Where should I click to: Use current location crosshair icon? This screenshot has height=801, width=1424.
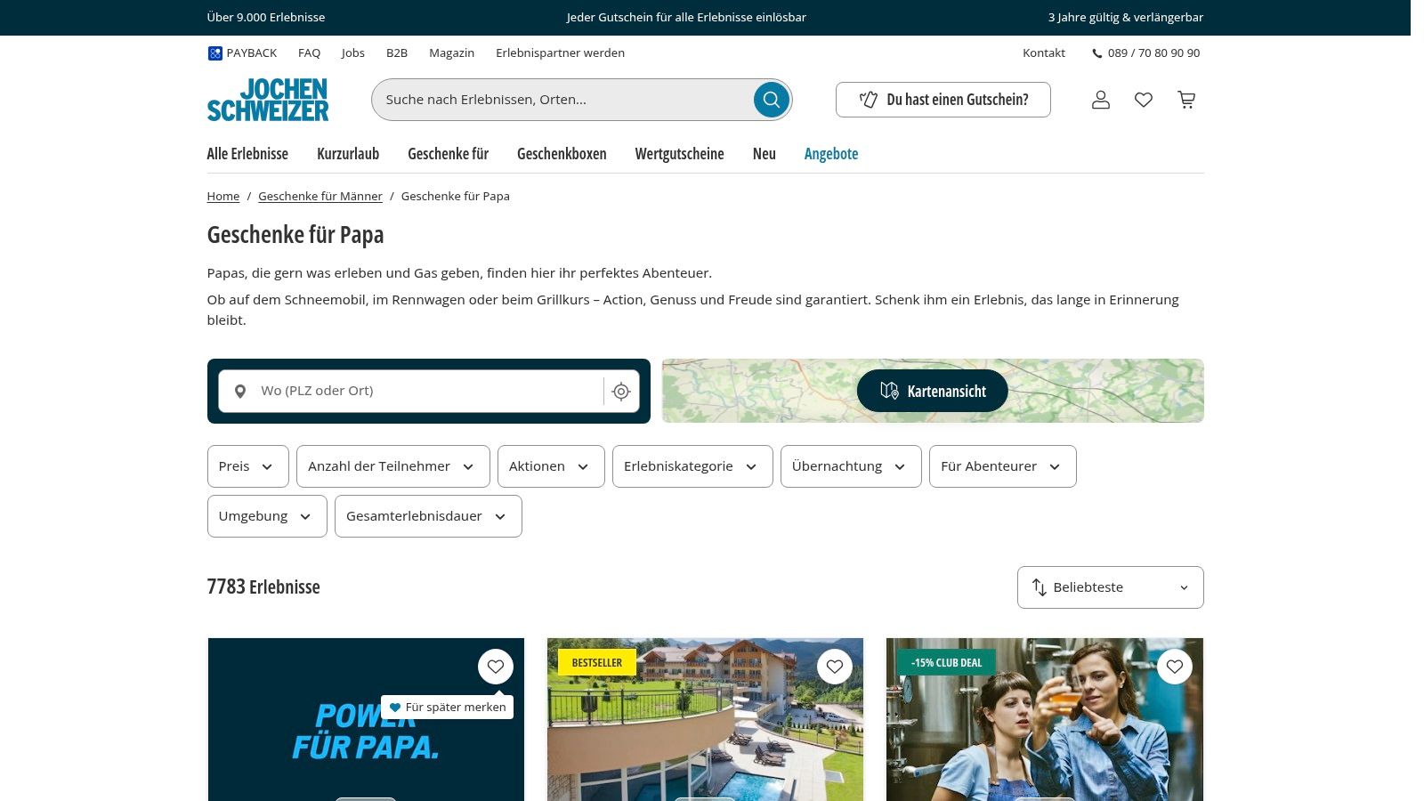tap(621, 392)
